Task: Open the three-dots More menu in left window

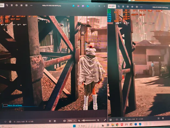Action: (x=31, y=5)
